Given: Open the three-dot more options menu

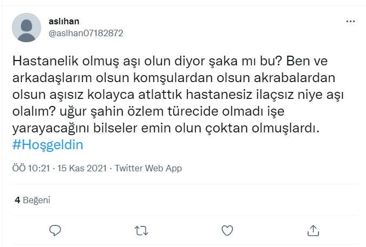Looking at the screenshot, I should 350,22.
